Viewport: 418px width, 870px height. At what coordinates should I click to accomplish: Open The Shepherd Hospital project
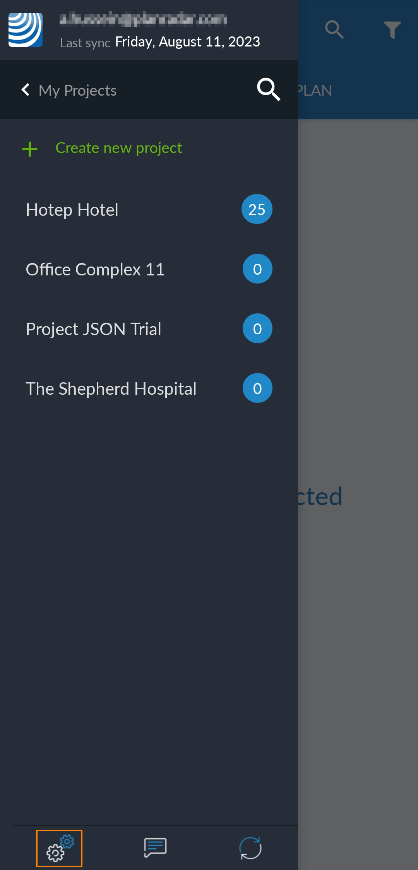point(111,389)
